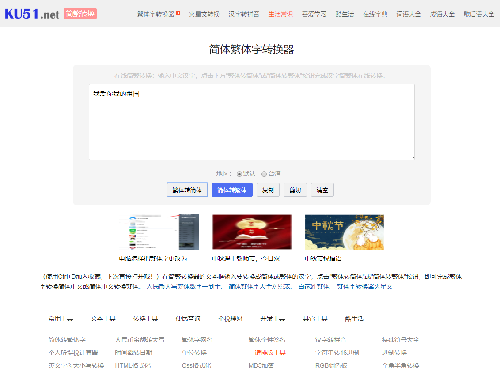Click the 清空 button
The width and height of the screenshot is (500, 380).
[322, 190]
